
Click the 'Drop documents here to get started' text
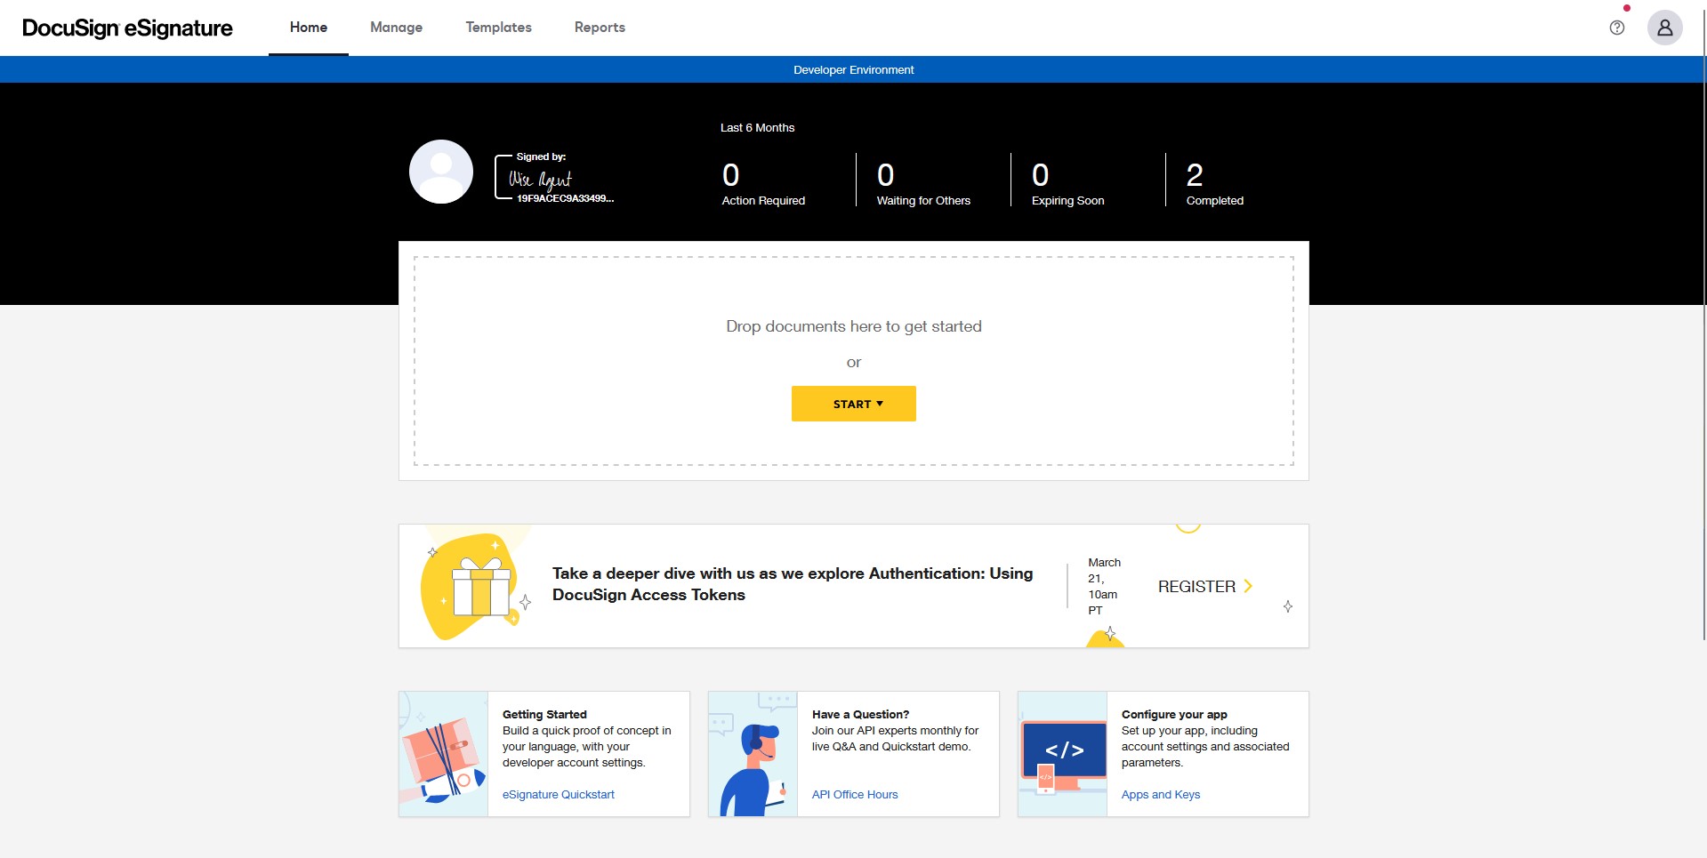(x=854, y=326)
